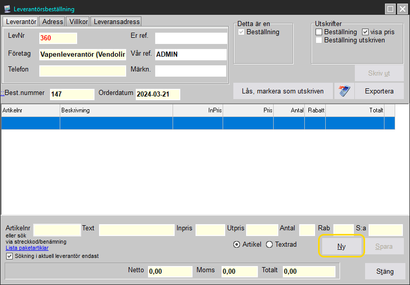Switch to the Adress tab
Image resolution: width=410 pixels, height=285 pixels.
pyautogui.click(x=53, y=21)
